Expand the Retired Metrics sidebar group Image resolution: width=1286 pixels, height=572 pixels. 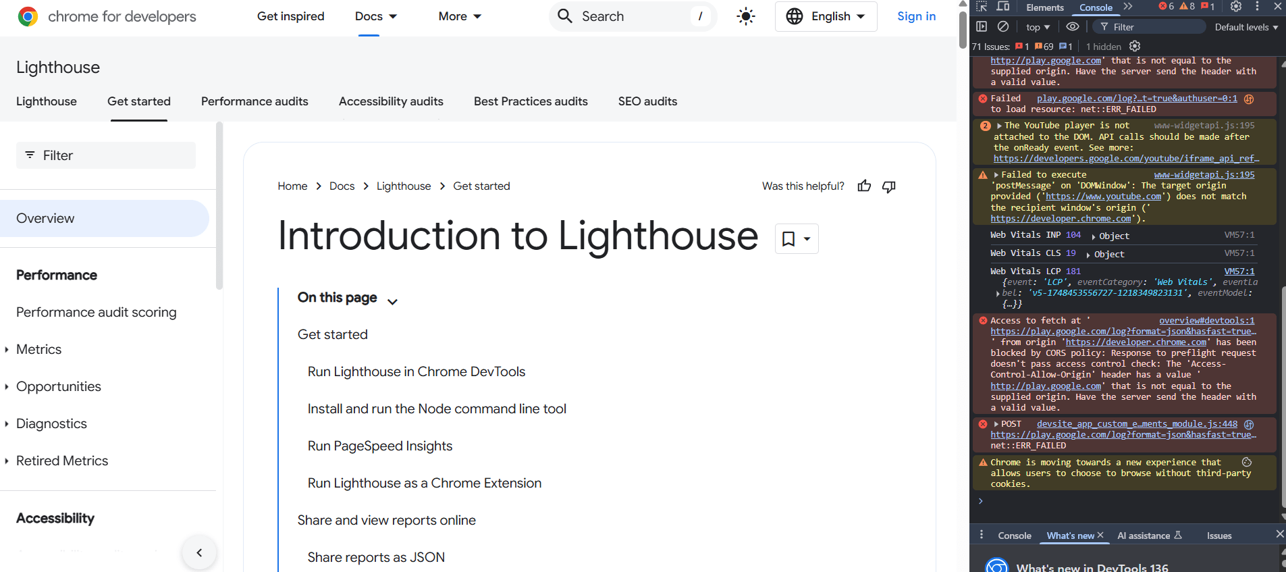[7, 461]
